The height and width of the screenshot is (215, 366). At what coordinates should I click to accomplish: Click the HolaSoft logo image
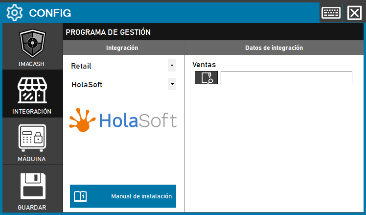(123, 120)
